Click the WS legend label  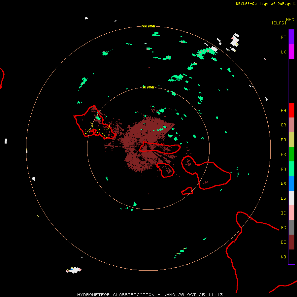[283, 184]
